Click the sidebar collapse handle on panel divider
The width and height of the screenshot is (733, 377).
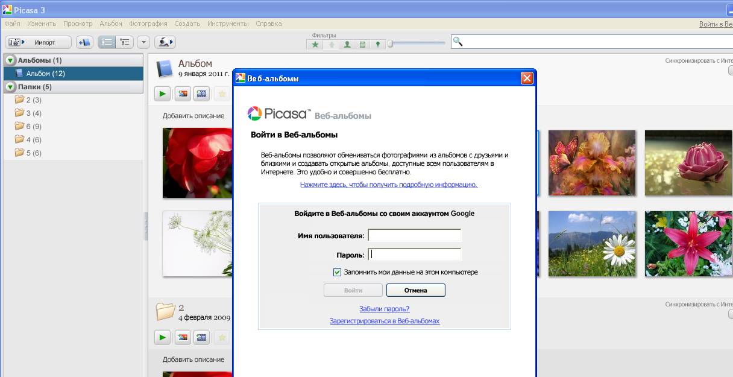pos(146,226)
